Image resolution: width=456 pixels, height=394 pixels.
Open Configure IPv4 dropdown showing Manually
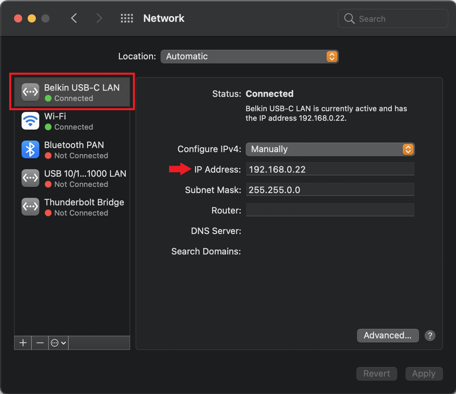(x=330, y=149)
